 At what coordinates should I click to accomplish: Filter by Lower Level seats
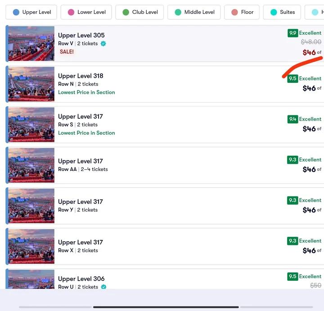[86, 12]
